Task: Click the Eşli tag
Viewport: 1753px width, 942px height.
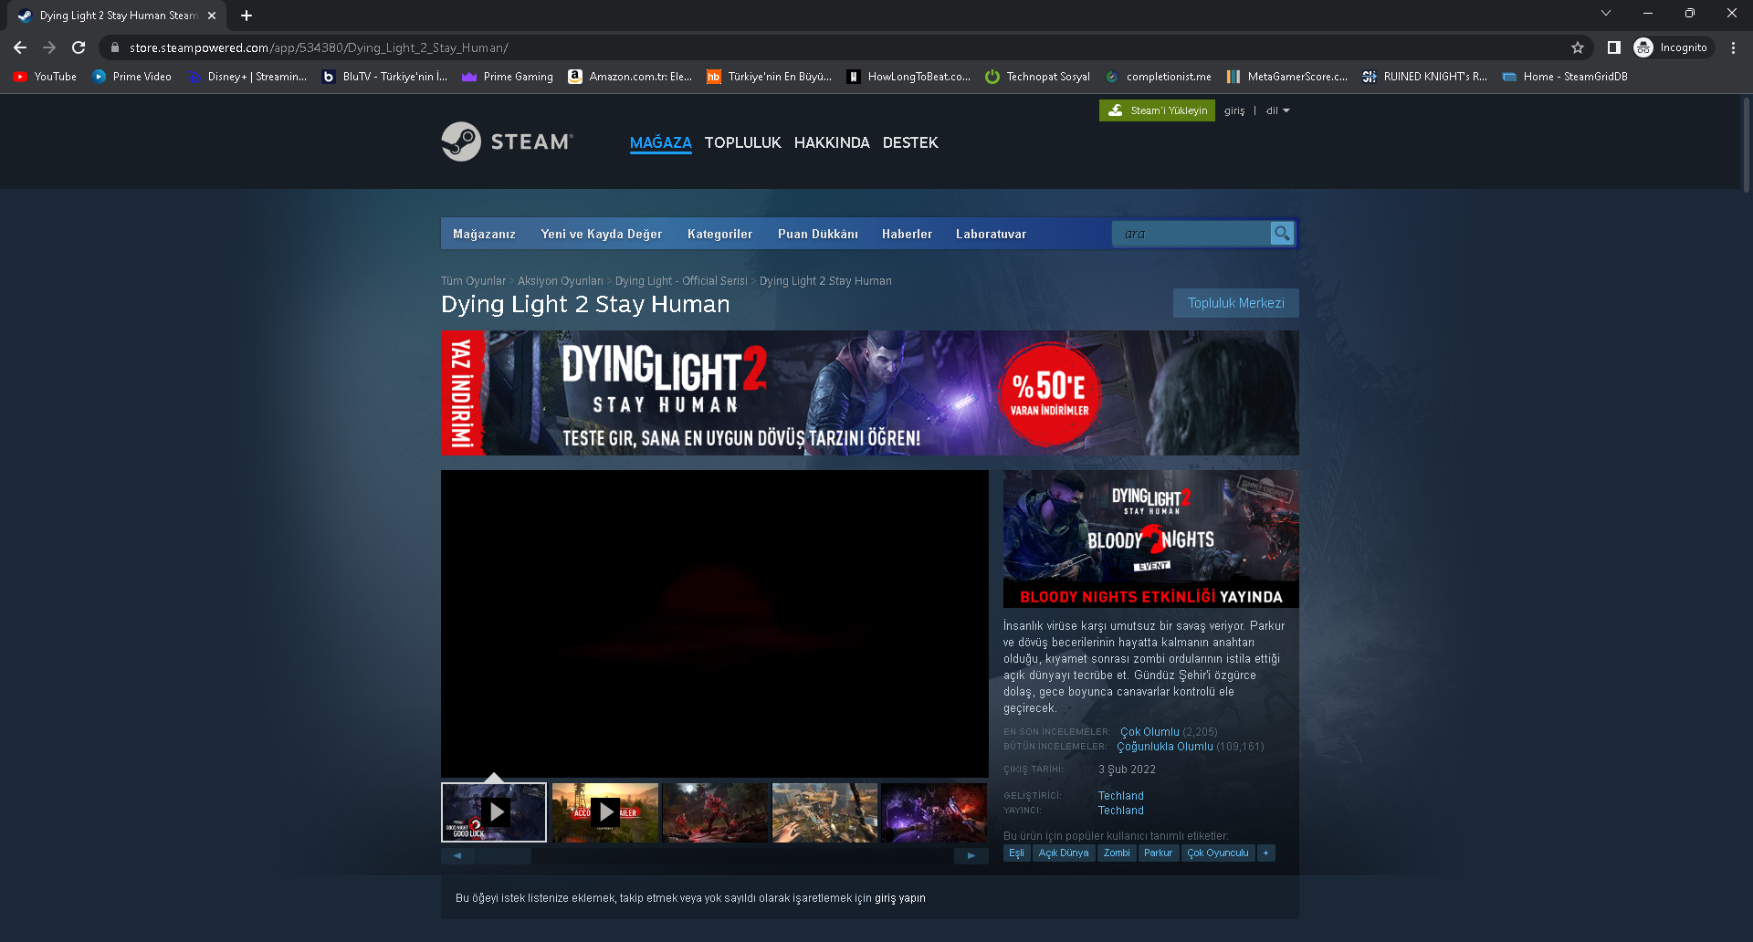Action: (x=1016, y=853)
